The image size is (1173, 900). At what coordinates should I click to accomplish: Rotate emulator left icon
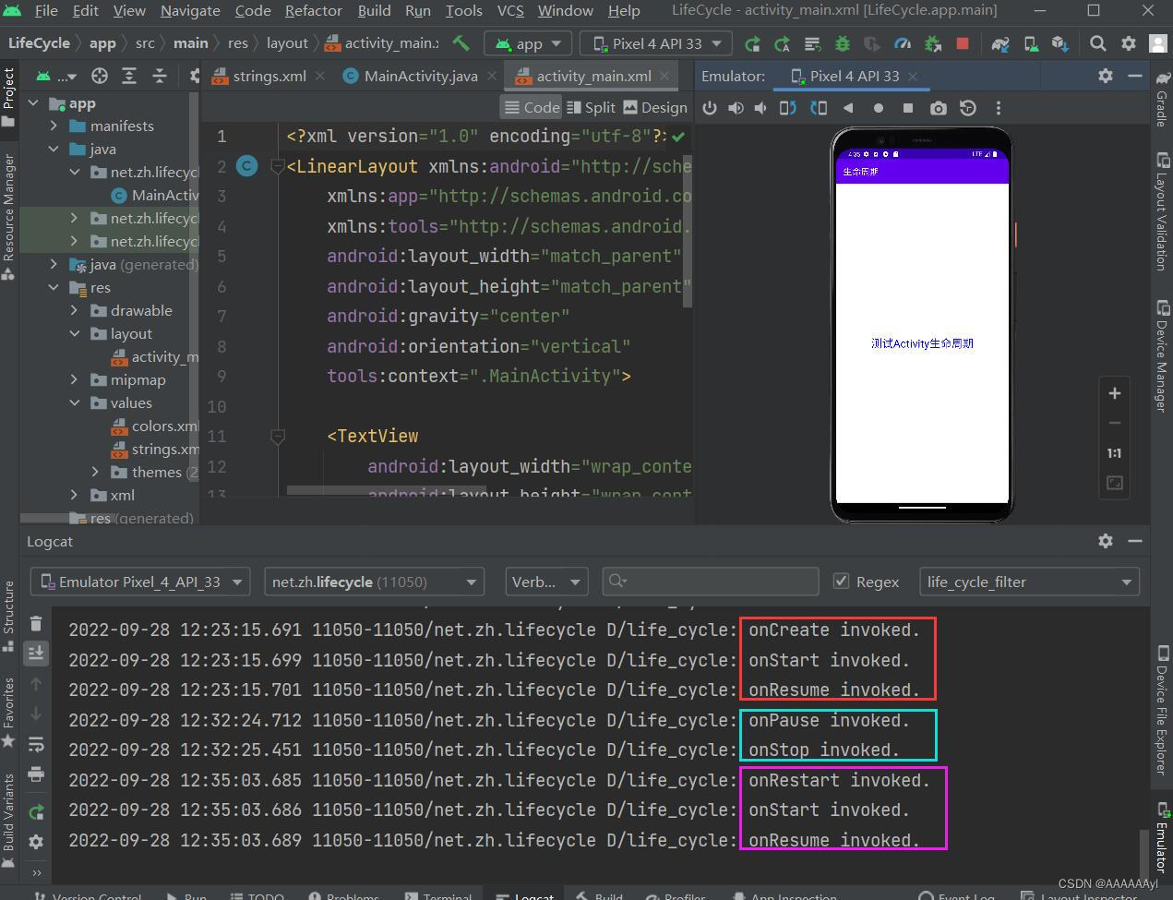787,108
